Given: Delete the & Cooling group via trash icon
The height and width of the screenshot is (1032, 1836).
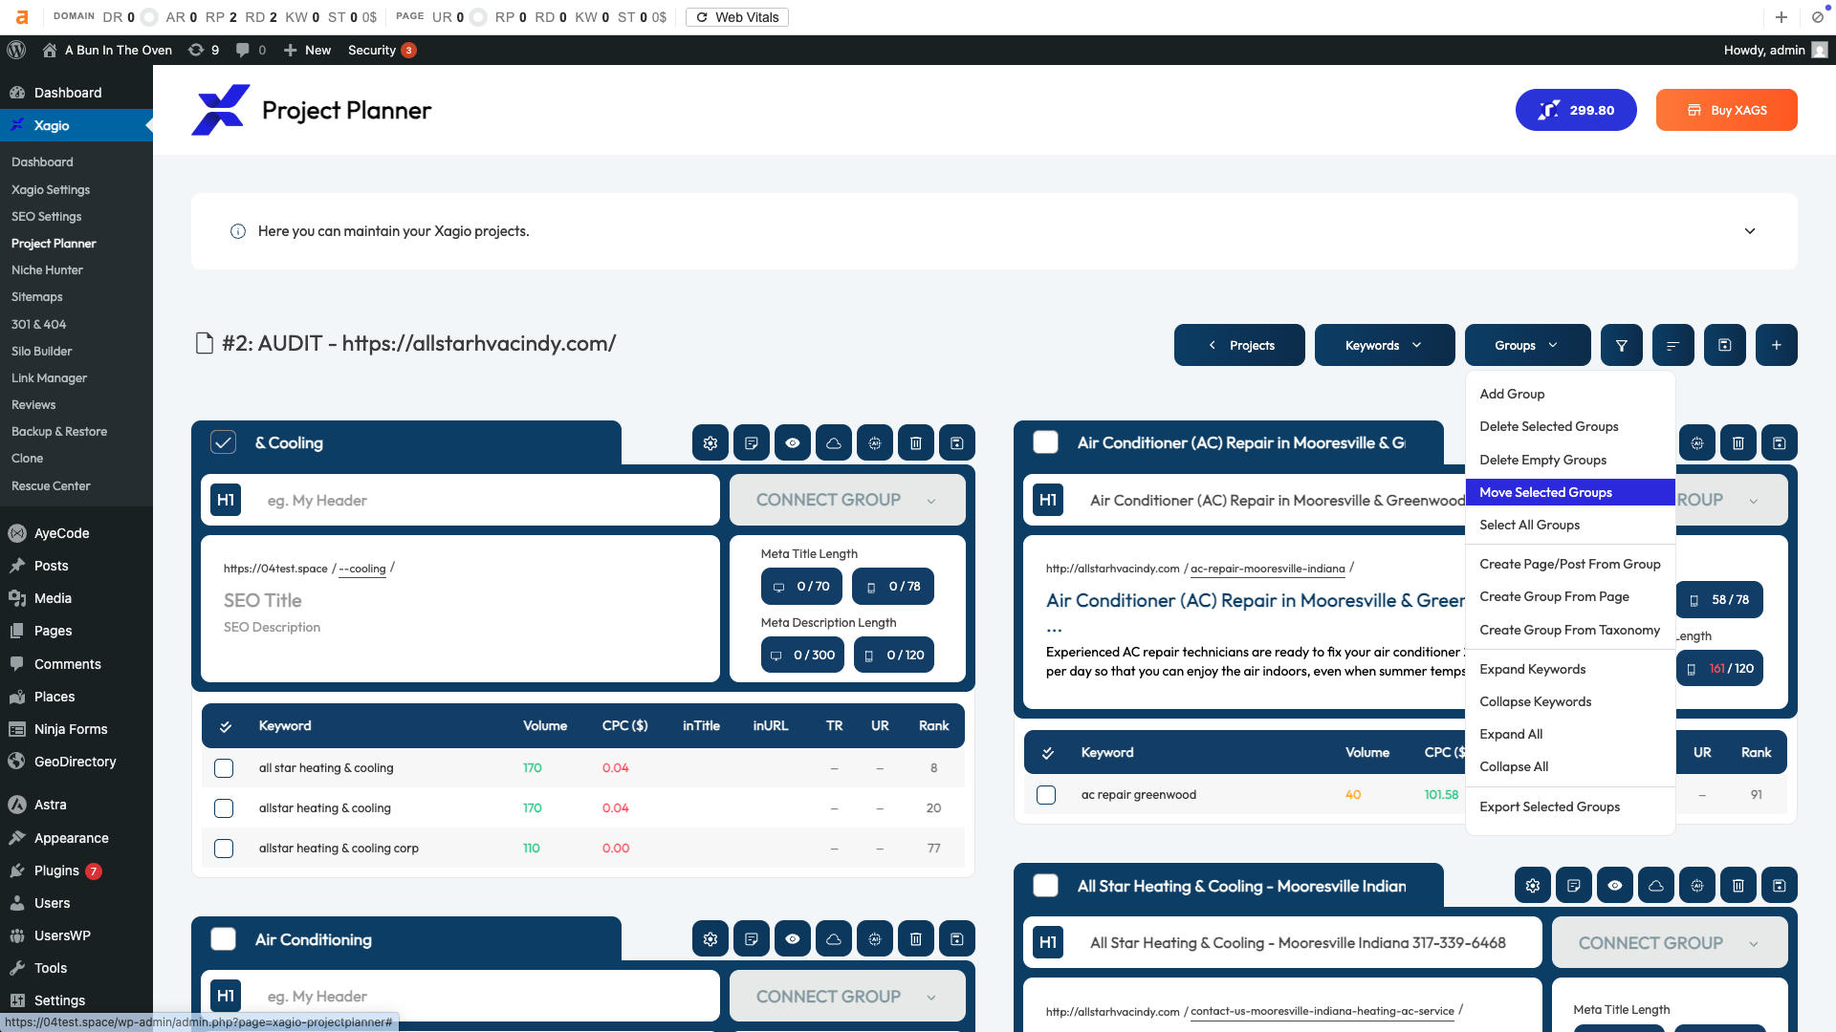Looking at the screenshot, I should click(x=915, y=443).
